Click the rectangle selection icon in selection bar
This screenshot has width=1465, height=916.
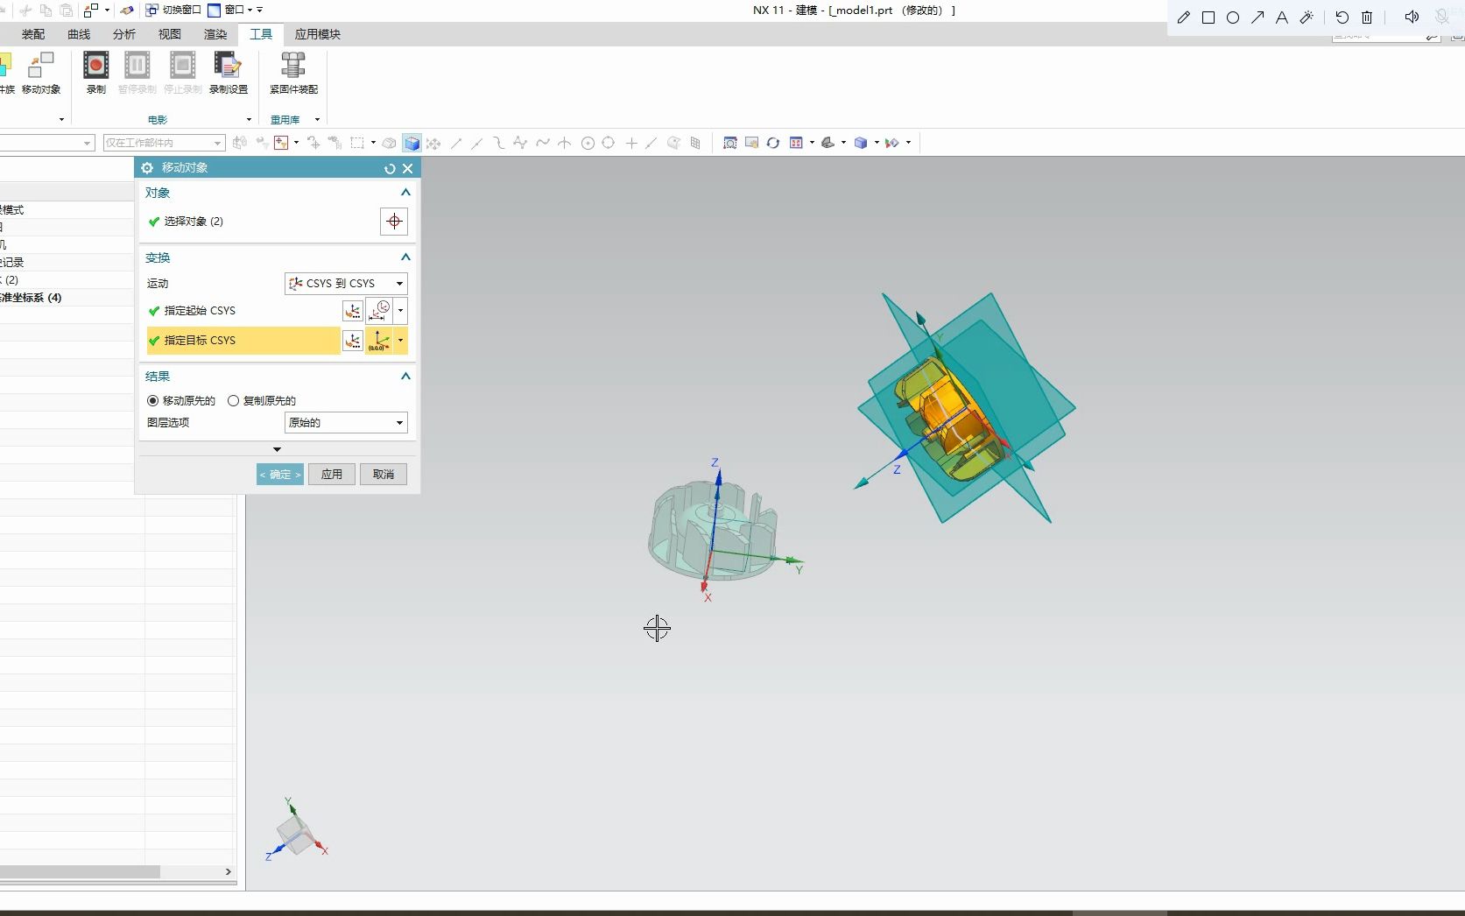point(357,143)
